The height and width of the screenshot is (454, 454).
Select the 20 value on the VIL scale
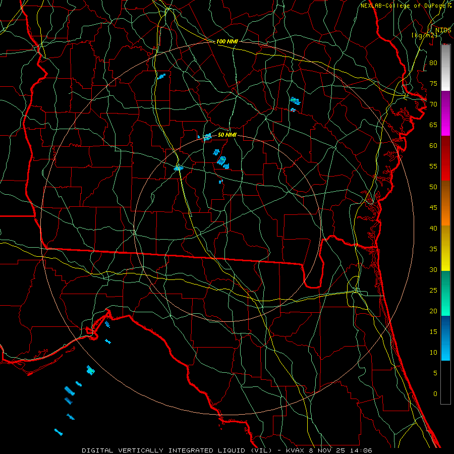point(433,311)
